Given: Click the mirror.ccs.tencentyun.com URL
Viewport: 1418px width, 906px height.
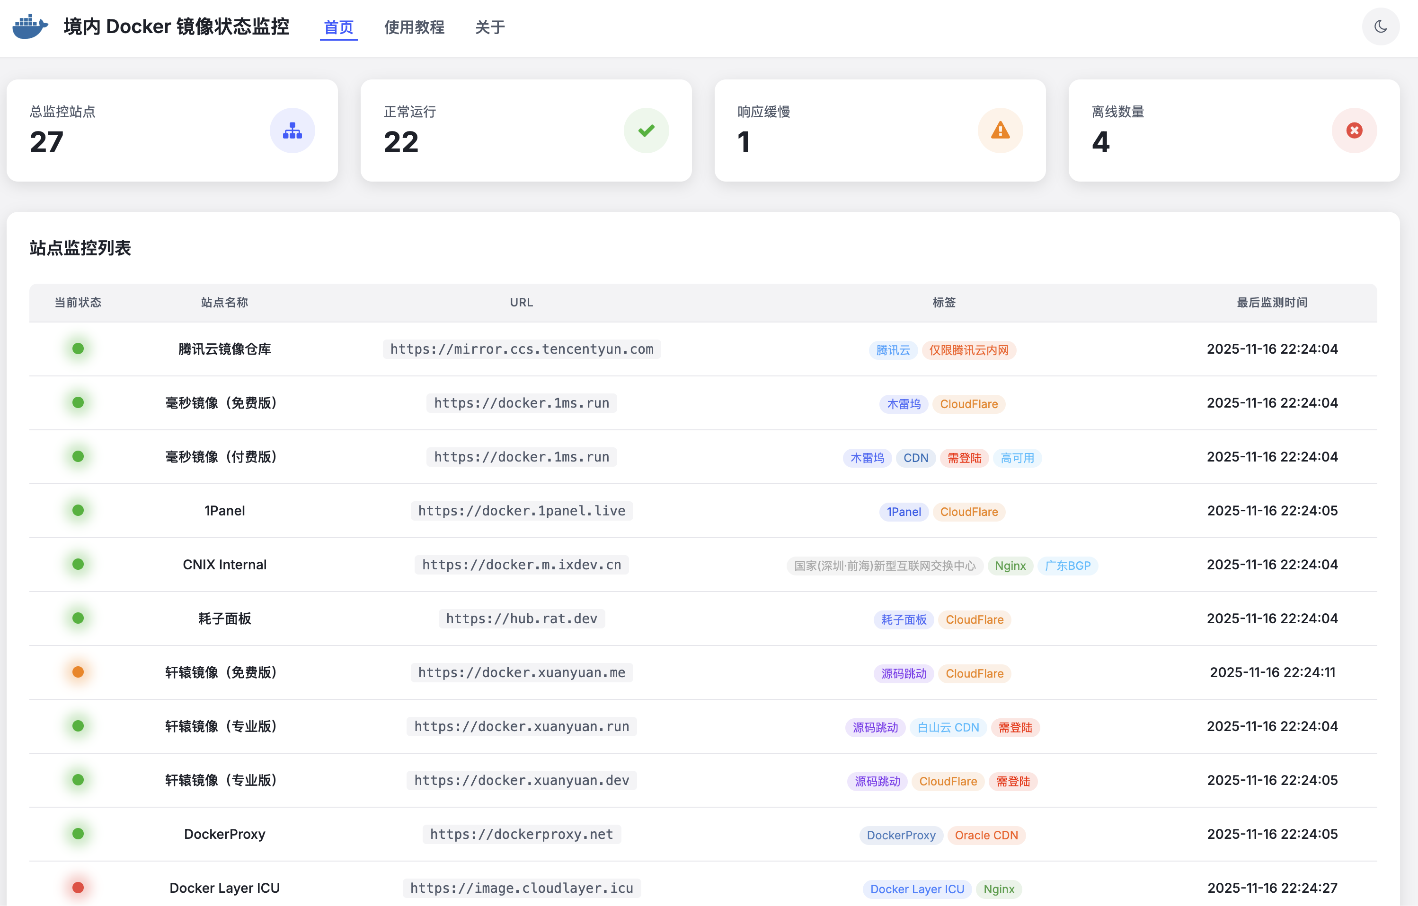Looking at the screenshot, I should pyautogui.click(x=521, y=349).
